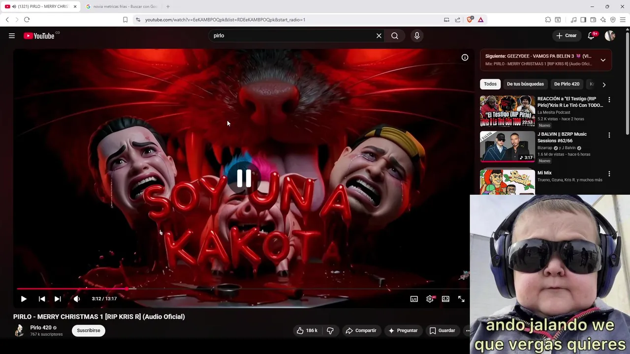The height and width of the screenshot is (354, 630).
Task: Click Compartir share button
Action: click(x=361, y=330)
